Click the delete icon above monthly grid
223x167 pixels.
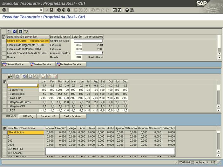(x=17, y=76)
